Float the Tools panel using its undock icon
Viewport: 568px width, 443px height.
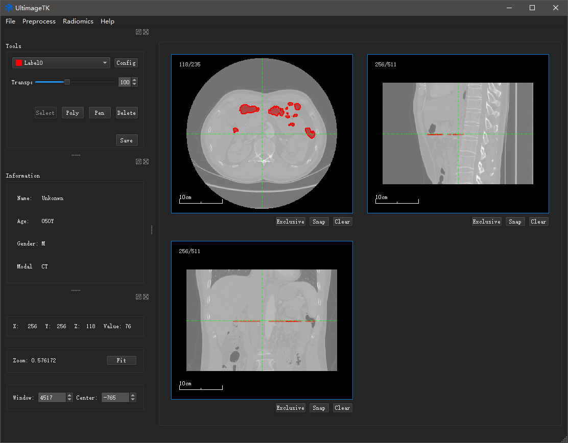click(138, 32)
